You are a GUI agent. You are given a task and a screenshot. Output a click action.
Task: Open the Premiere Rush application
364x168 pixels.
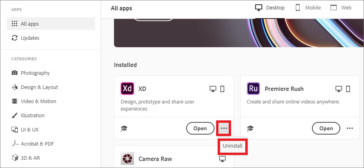tap(326, 128)
